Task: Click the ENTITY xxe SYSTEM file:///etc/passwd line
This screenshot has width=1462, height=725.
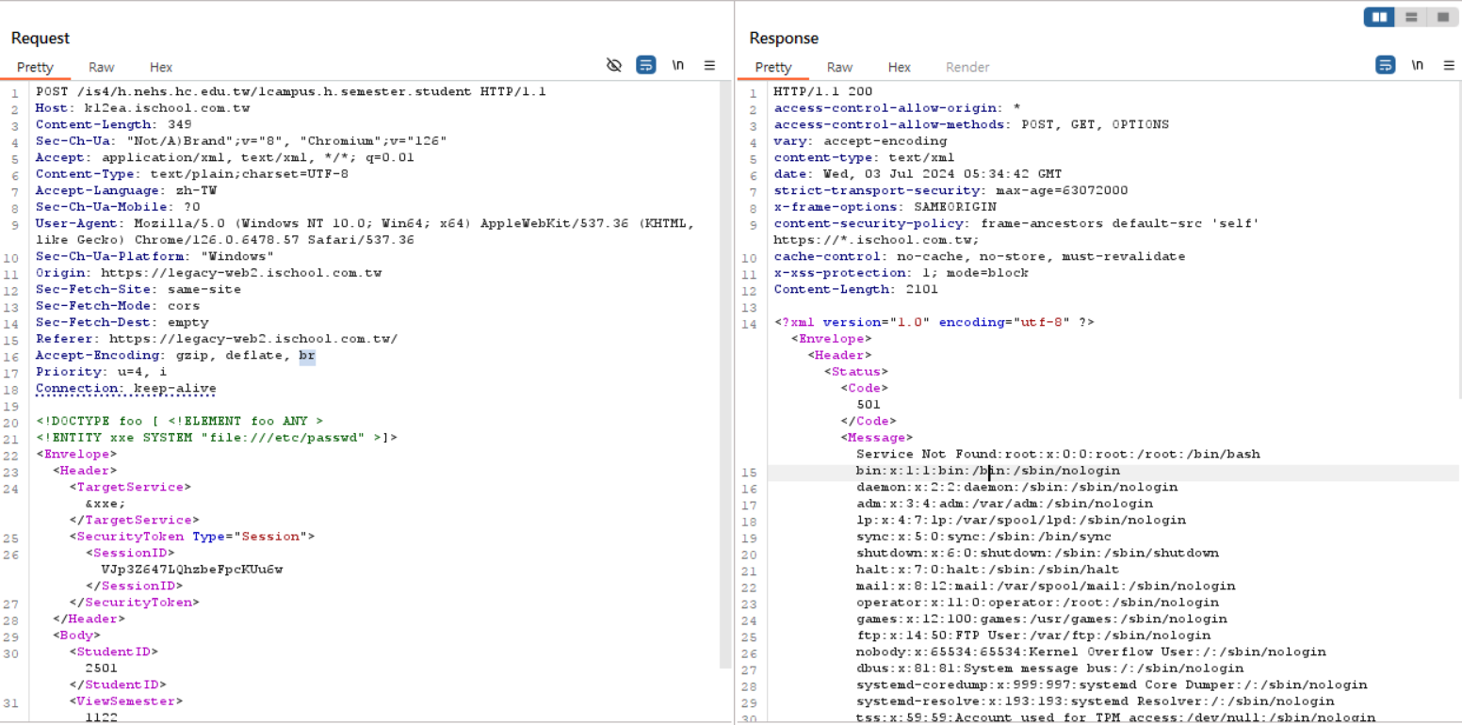Action: click(217, 438)
